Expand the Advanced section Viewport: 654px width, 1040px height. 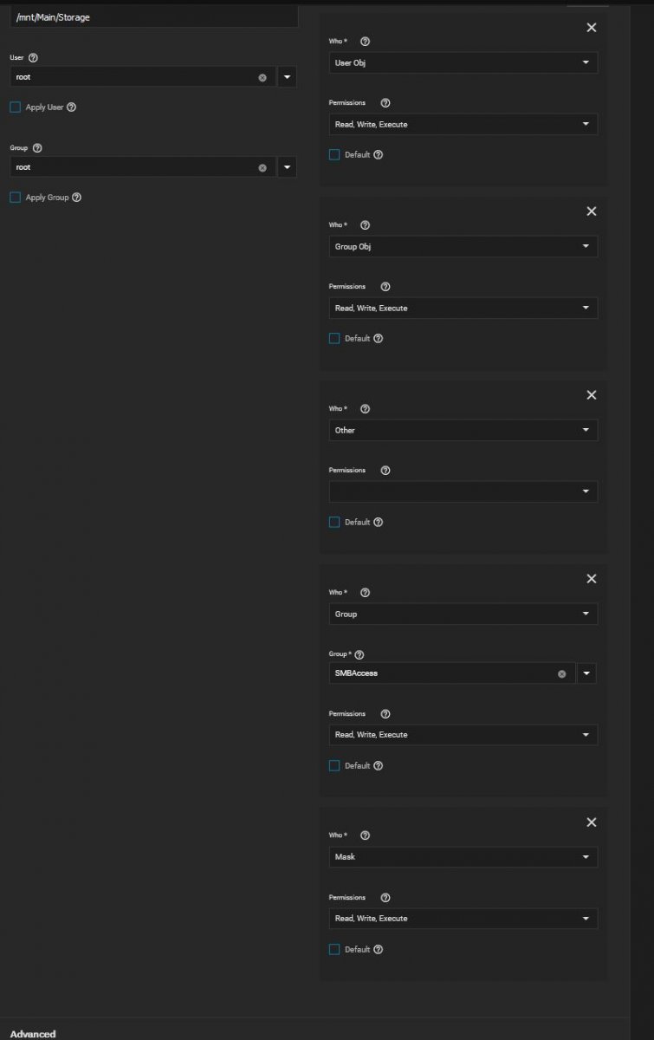coord(33,1034)
